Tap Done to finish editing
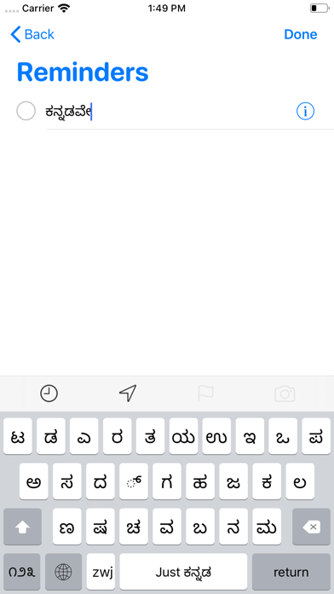The image size is (334, 594). click(300, 34)
